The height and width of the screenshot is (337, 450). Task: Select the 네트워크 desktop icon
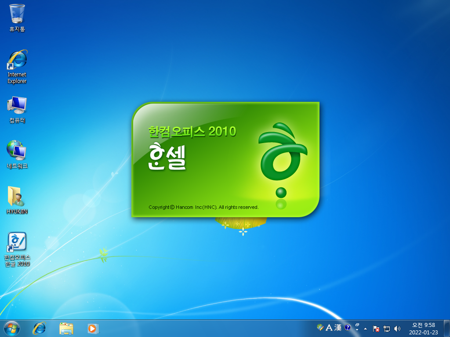click(17, 154)
